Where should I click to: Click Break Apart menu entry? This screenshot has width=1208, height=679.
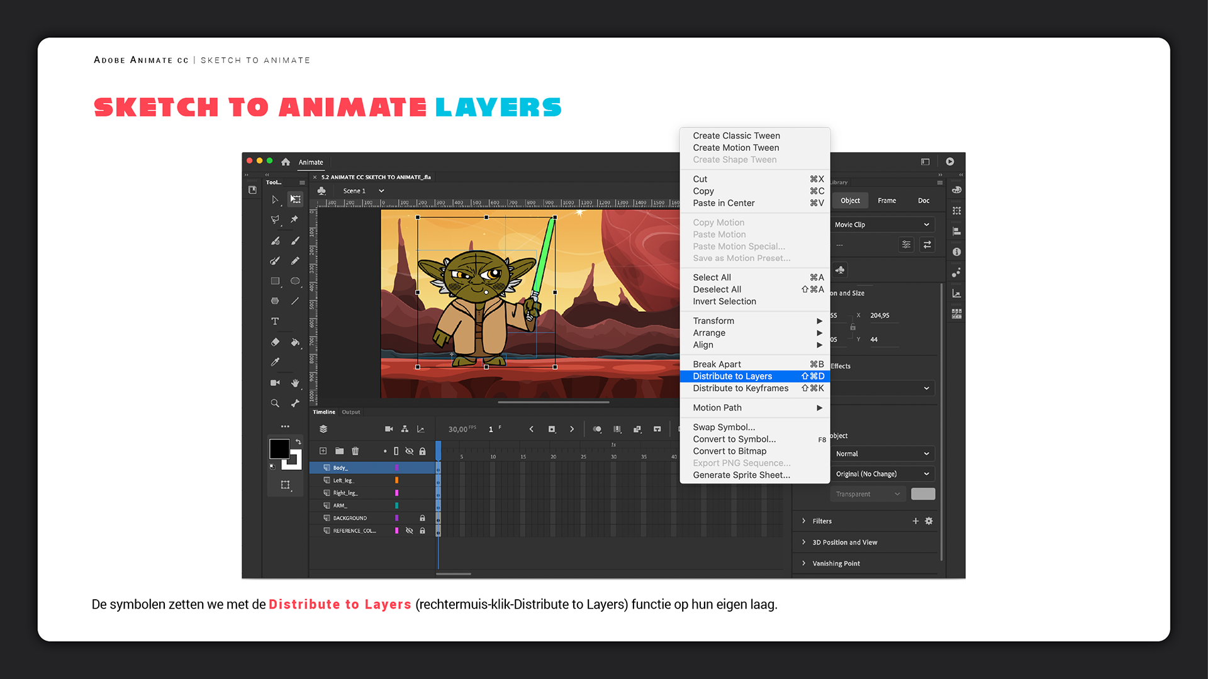[717, 364]
